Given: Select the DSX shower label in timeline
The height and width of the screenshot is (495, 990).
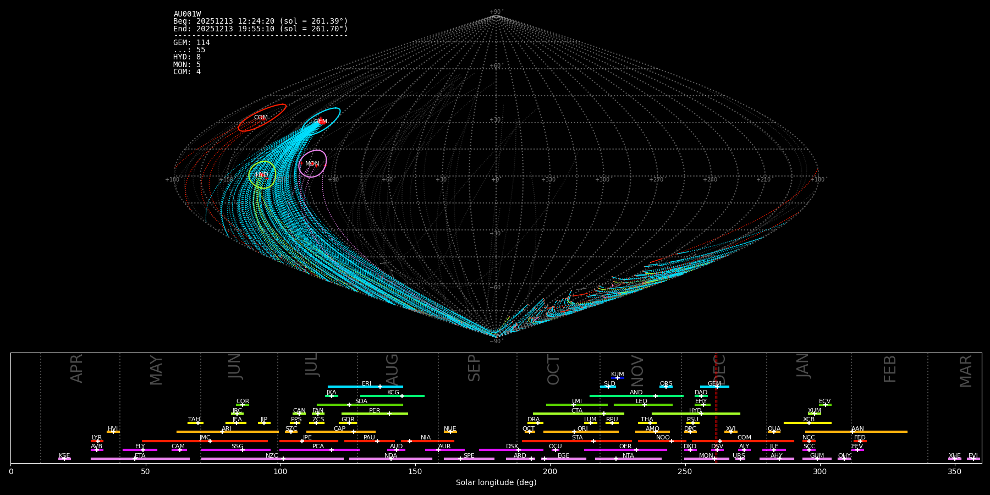Looking at the screenshot, I should [x=512, y=447].
